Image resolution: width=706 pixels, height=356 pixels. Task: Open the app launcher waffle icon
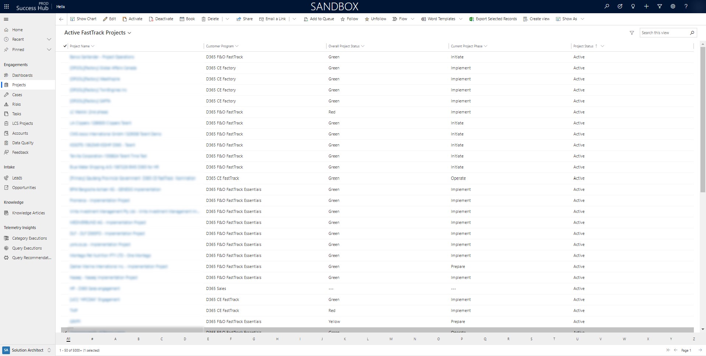click(6, 7)
